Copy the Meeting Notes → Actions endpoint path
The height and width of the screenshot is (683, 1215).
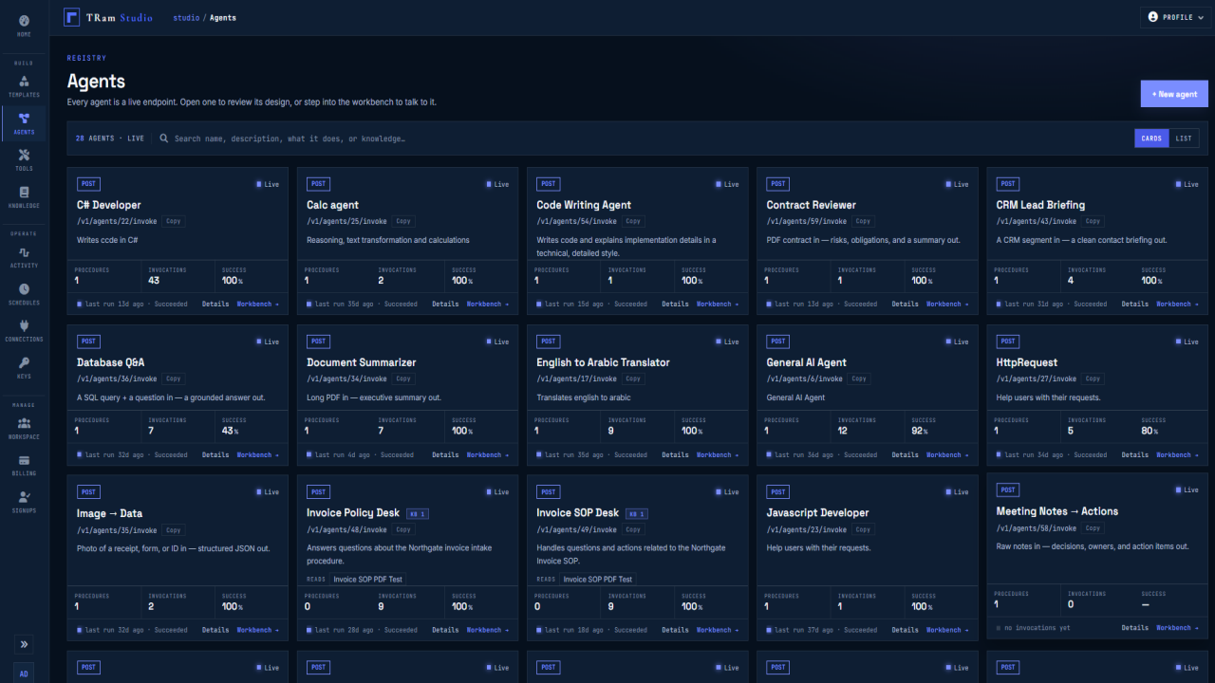[x=1093, y=528]
